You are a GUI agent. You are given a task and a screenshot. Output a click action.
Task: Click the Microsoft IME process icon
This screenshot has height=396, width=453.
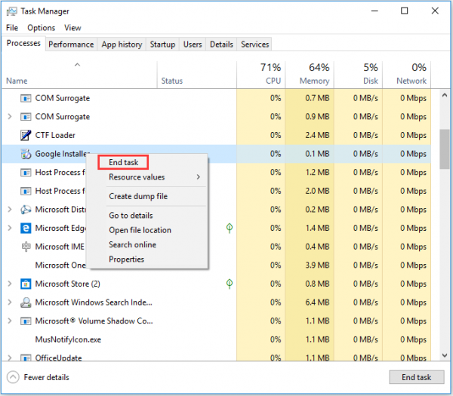coord(26,247)
